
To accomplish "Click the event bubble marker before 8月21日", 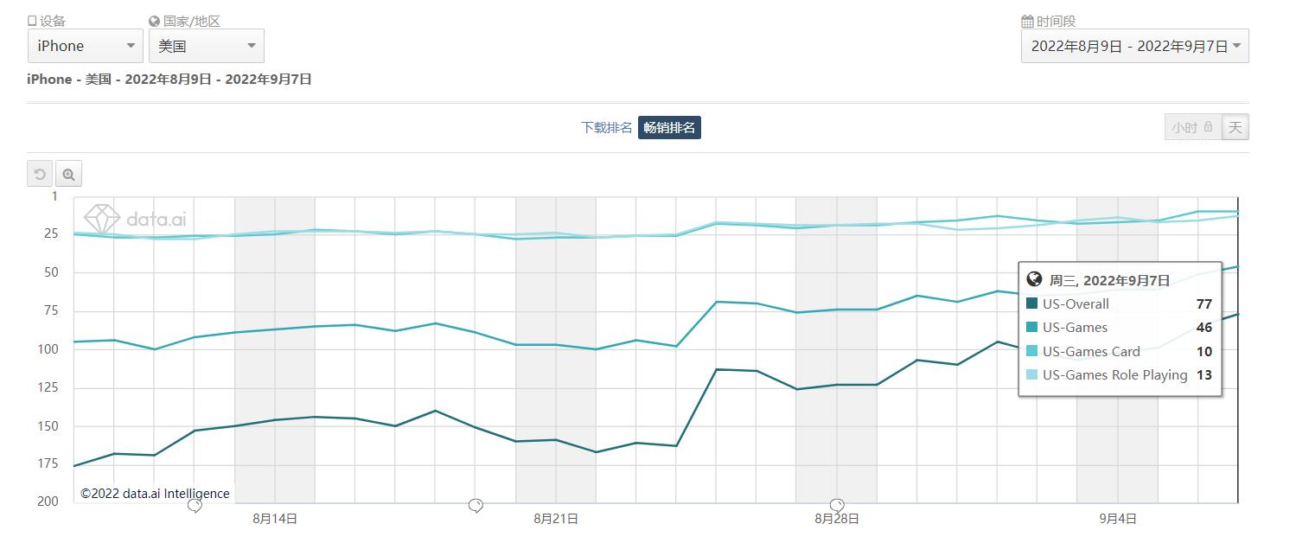I will tap(476, 506).
